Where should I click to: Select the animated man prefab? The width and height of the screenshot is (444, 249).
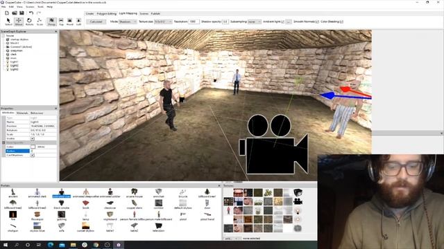tap(62, 194)
